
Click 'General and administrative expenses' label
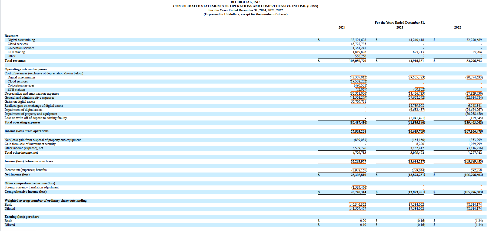coord(29,98)
